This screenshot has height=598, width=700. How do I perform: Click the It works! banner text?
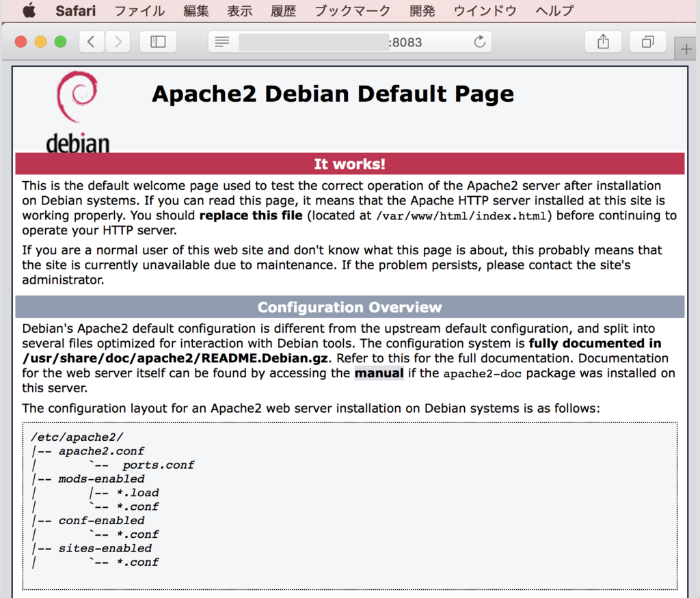(x=349, y=164)
